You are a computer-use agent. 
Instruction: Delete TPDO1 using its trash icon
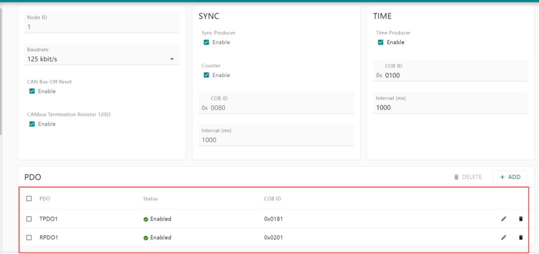pyautogui.click(x=521, y=219)
